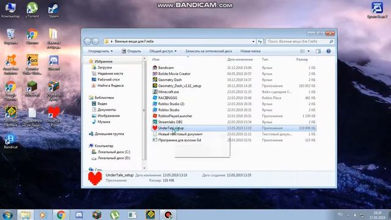Open the view options dropdown arrow
Image resolution: width=391 pixels, height=220 pixels.
[309, 51]
